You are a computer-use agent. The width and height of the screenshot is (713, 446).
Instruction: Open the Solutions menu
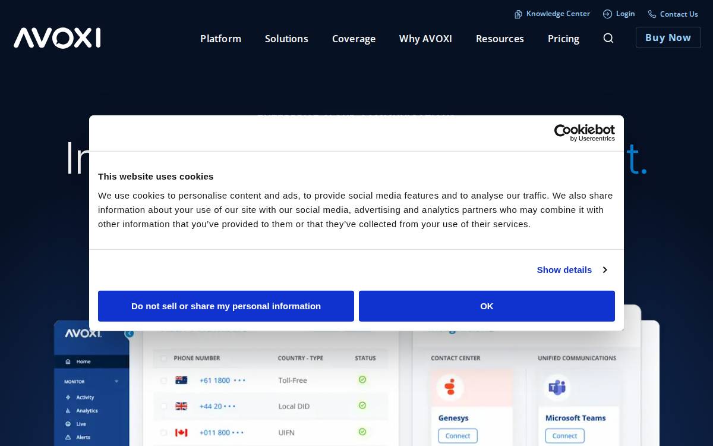(286, 39)
